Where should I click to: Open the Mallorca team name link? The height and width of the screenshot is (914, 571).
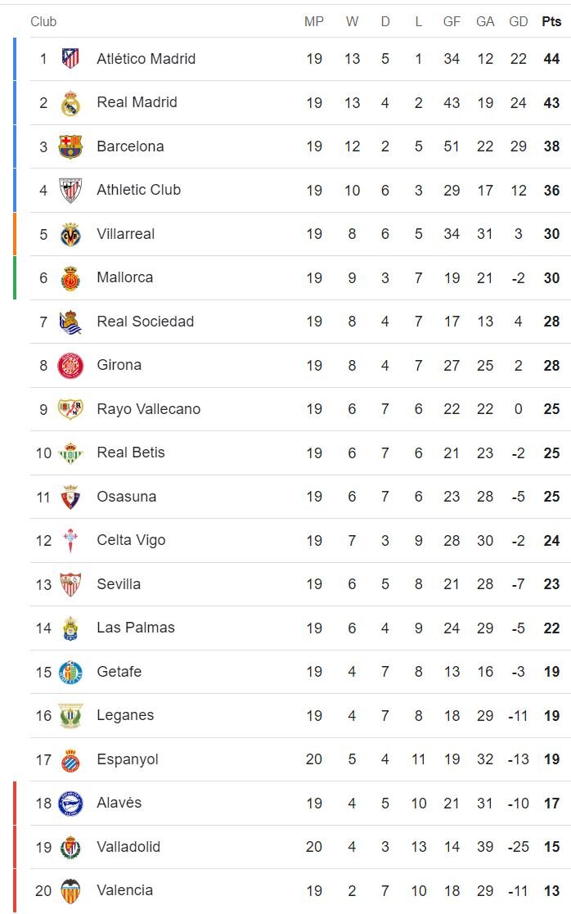124,277
